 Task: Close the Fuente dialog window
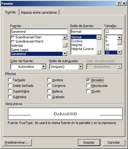[124, 4]
